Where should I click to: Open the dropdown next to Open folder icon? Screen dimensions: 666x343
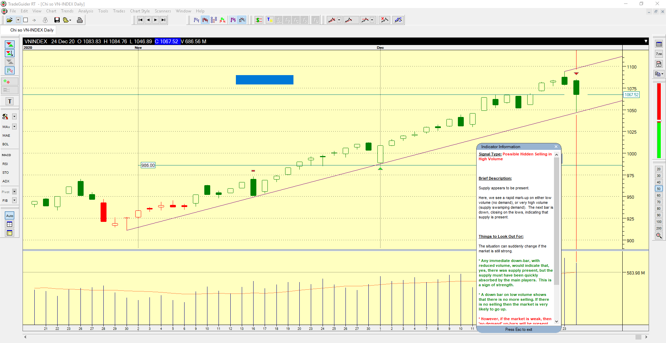click(x=18, y=20)
